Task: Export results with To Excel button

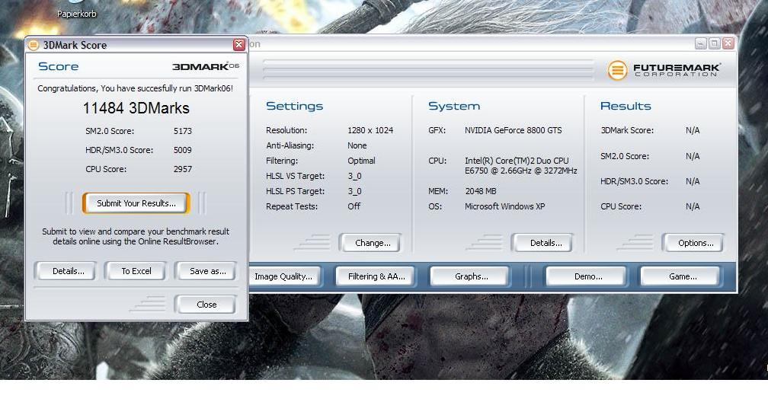Action: point(136,271)
